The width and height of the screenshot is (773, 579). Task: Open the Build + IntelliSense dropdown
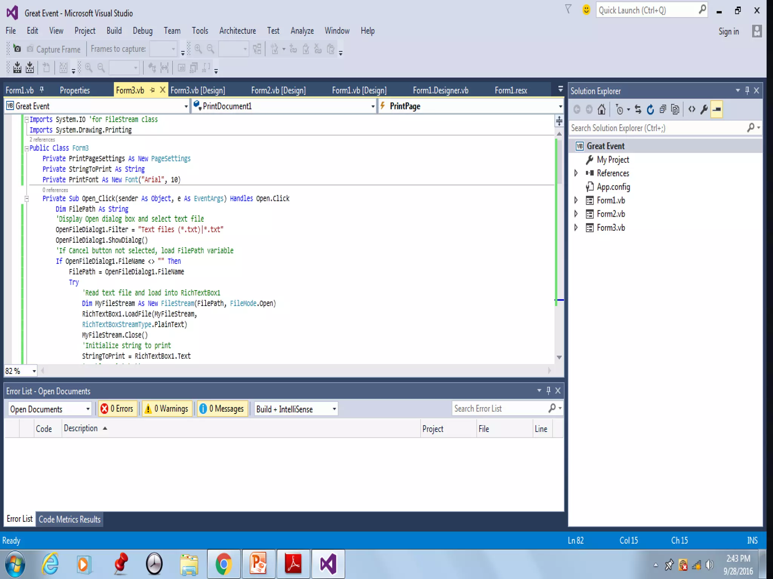coord(296,409)
